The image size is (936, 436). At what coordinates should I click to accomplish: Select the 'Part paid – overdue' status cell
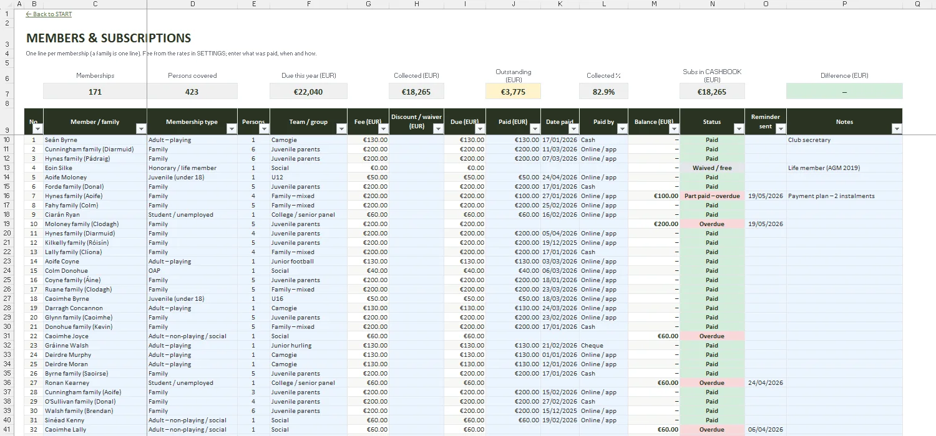(712, 196)
